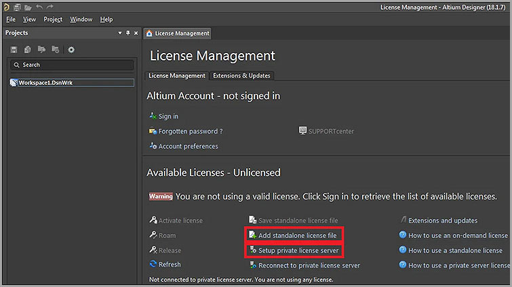The height and width of the screenshot is (287, 512).
Task: Click help icon for standalone license
Action: click(403, 250)
